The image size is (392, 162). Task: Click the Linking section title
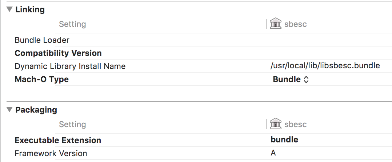(30, 10)
